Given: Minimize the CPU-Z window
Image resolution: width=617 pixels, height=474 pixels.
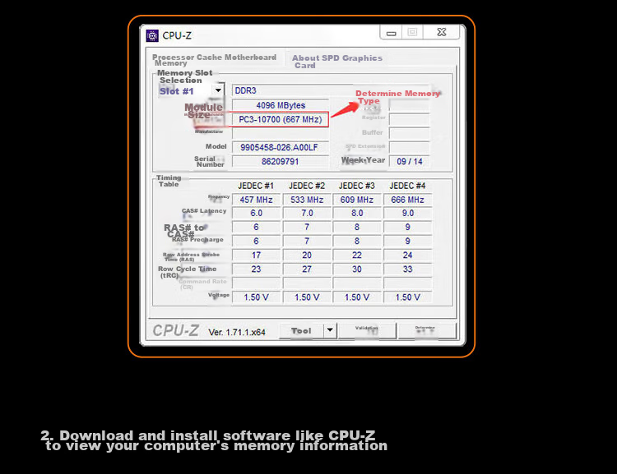Looking at the screenshot, I should pyautogui.click(x=391, y=33).
